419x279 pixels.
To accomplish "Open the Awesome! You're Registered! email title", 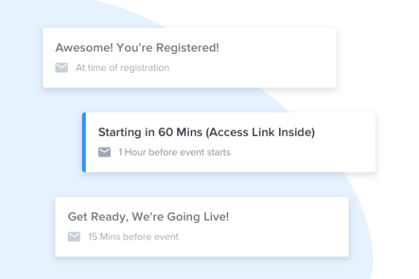I will coord(137,48).
